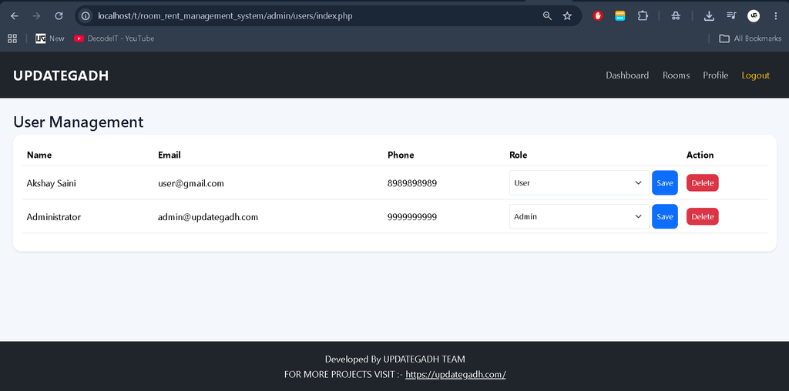Select the name Akshay Saini
This screenshot has height=391, width=789.
52,183
